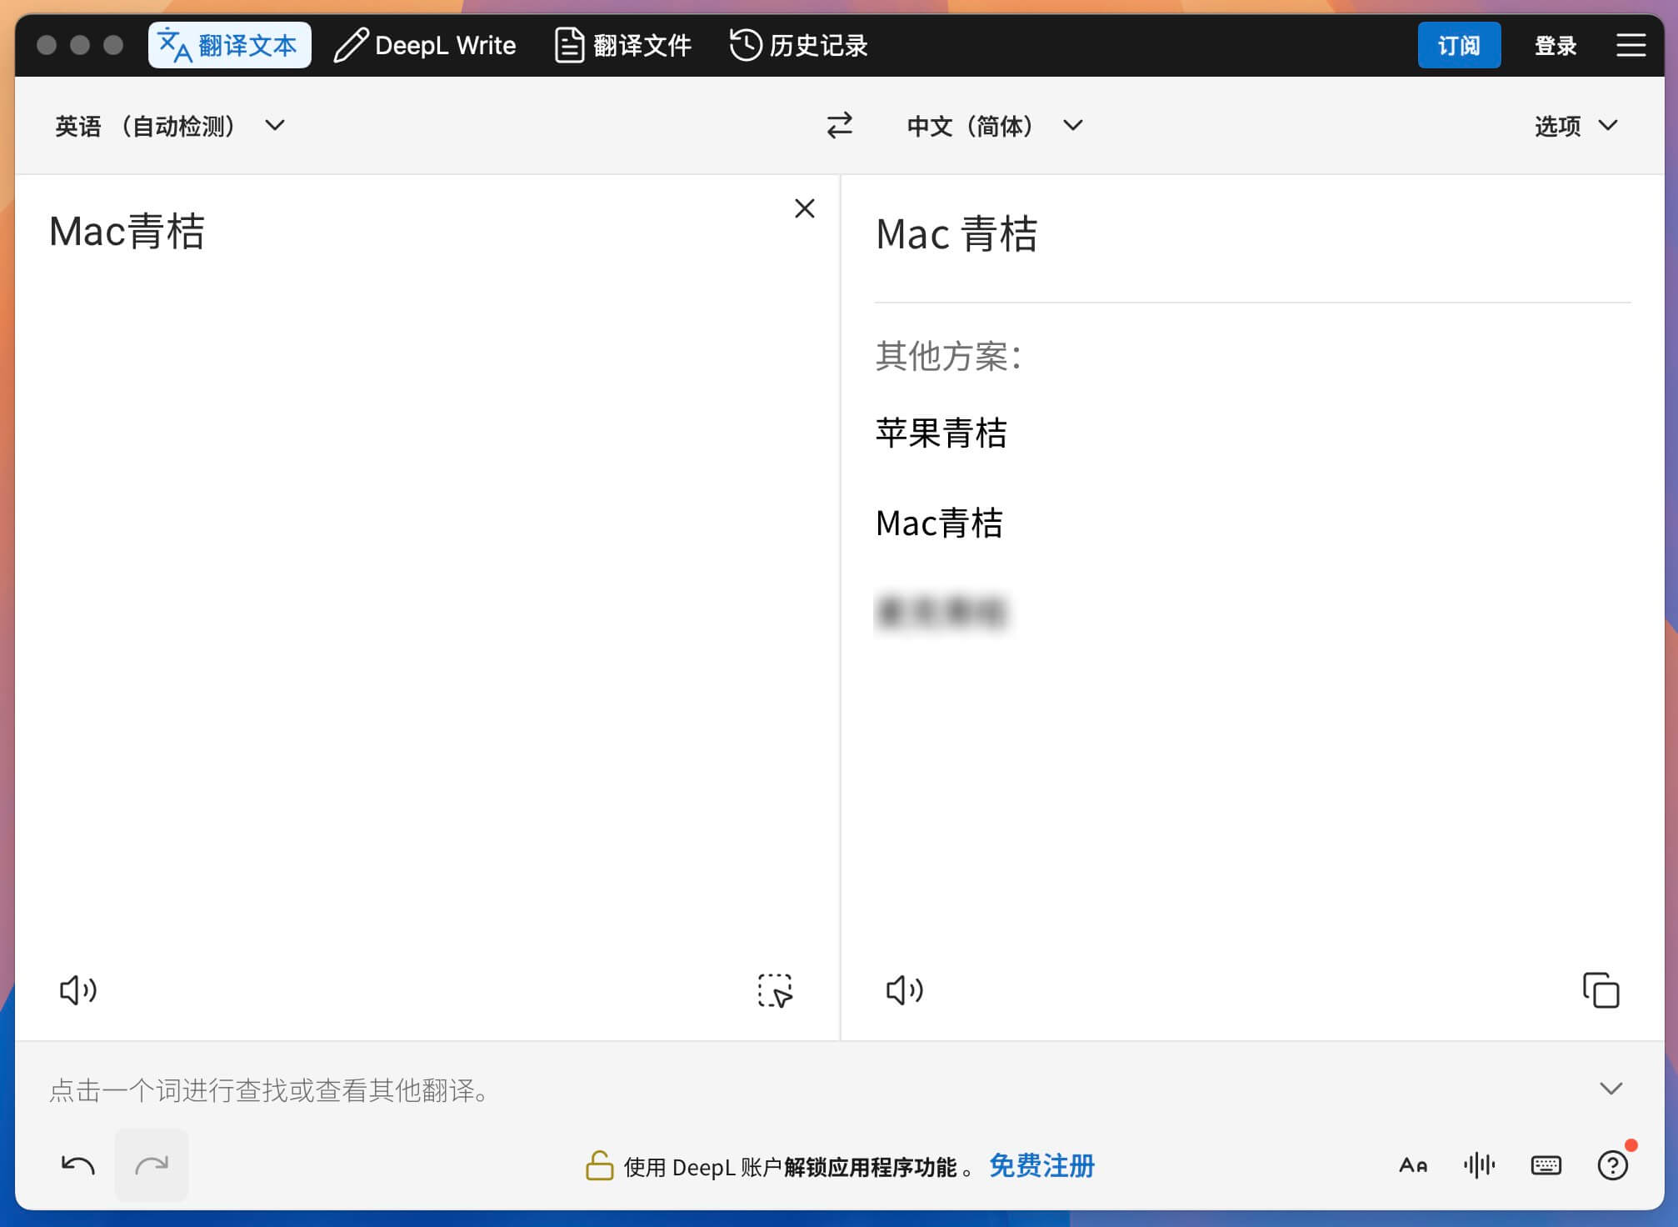
Task: Select alternative translation Mac青桔
Action: (939, 523)
